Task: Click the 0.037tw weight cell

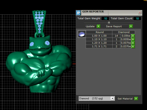Action: point(126,46)
